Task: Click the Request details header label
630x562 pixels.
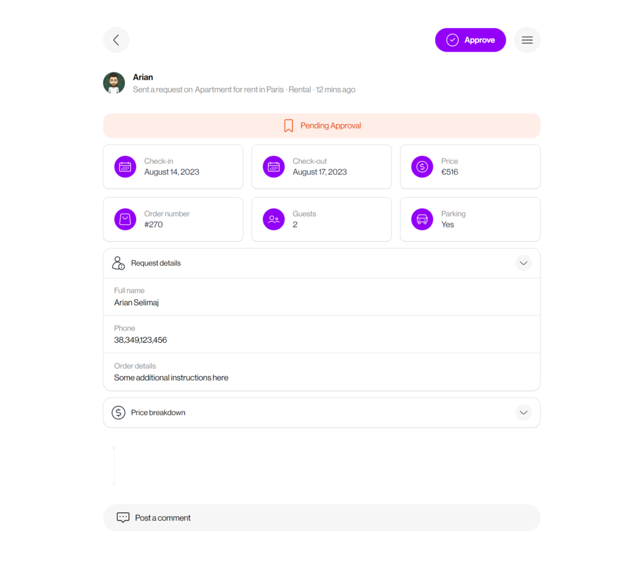Action: 156,263
